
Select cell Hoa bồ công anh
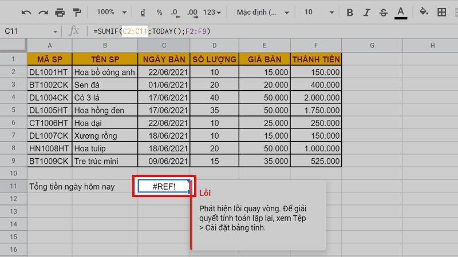coord(105,72)
